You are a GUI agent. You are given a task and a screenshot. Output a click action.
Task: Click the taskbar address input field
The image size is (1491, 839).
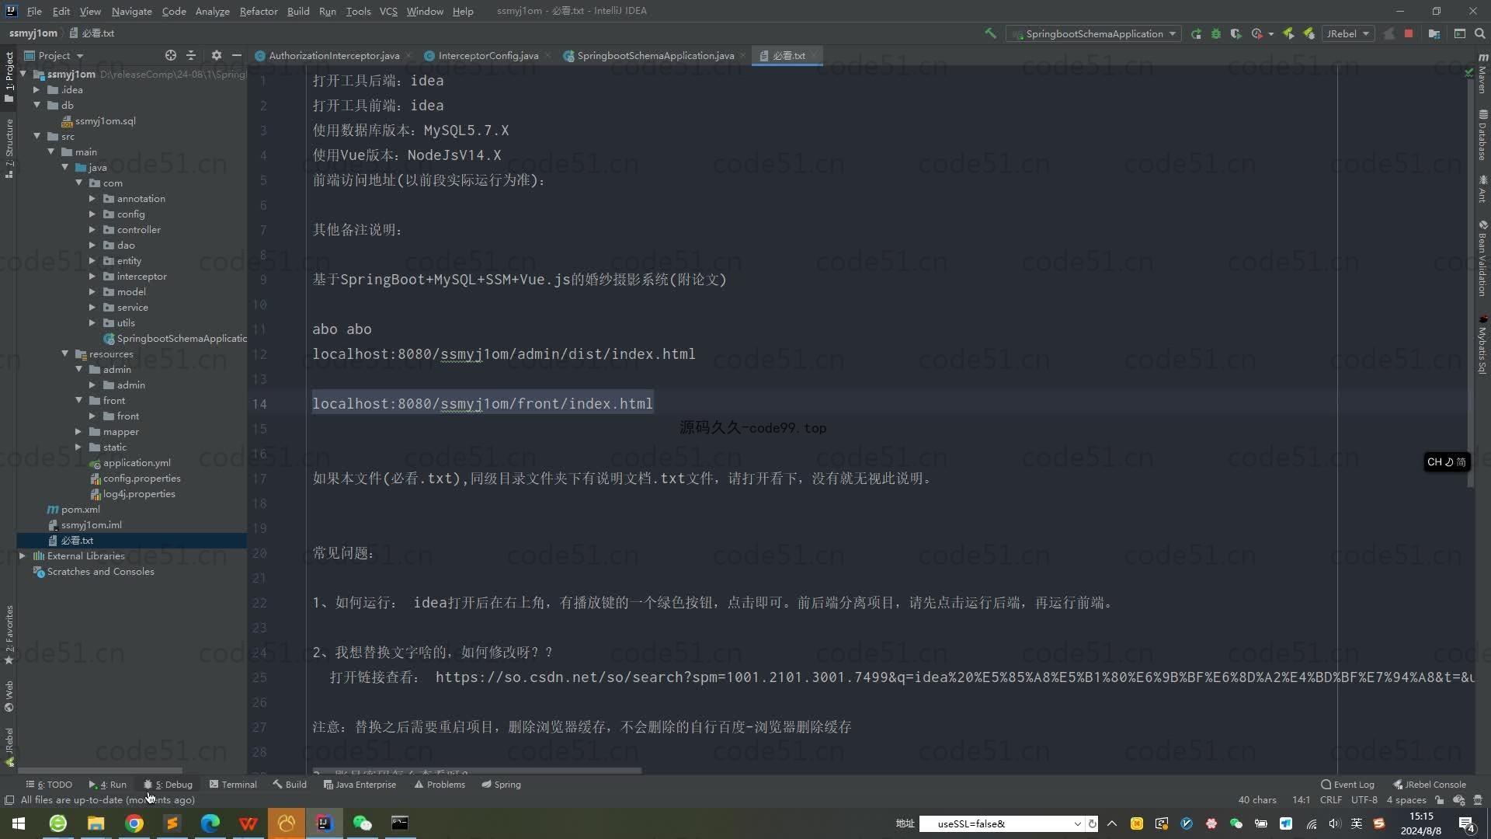coord(996,823)
